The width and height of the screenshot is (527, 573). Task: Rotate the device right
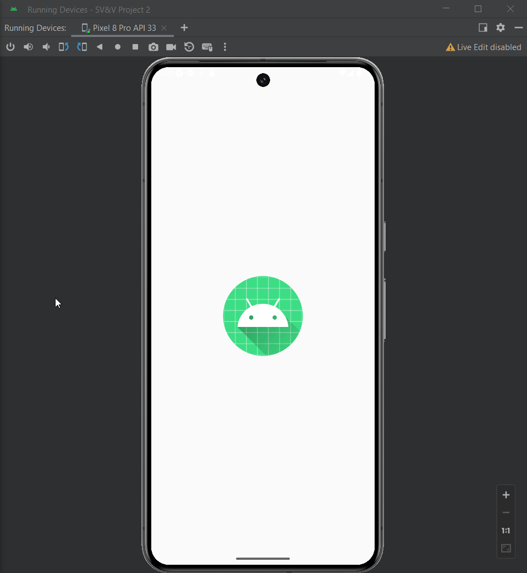(82, 47)
